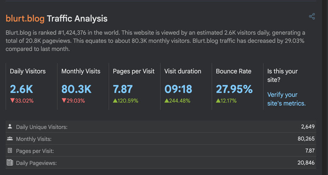Click the Monthly Visits card label
The height and width of the screenshot is (175, 328).
81,71
